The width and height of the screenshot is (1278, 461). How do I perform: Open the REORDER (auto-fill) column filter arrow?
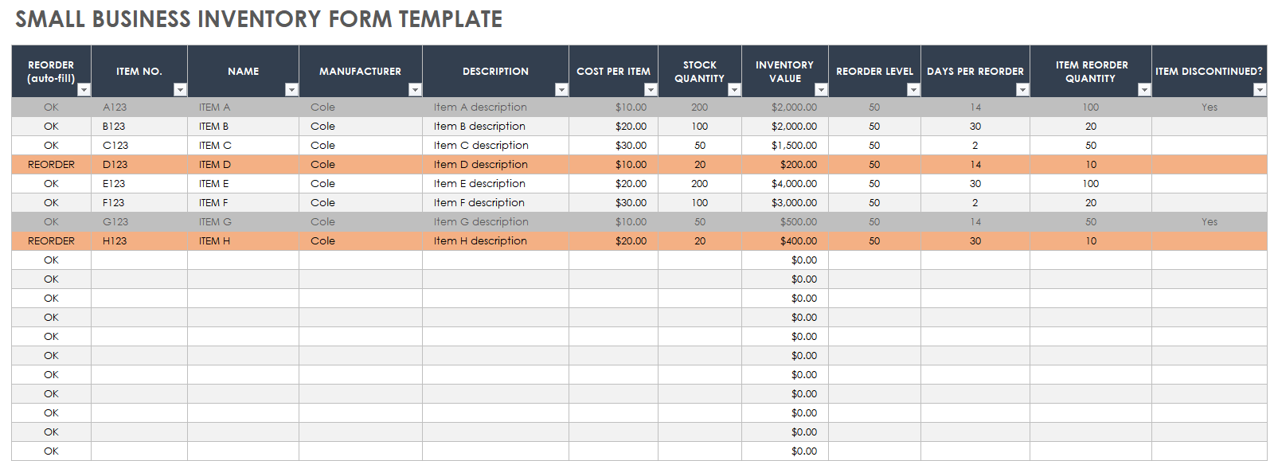coord(84,90)
